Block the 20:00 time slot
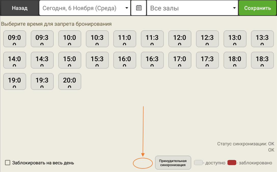Image resolution: width=277 pixels, height=172 pixels. pos(70,81)
